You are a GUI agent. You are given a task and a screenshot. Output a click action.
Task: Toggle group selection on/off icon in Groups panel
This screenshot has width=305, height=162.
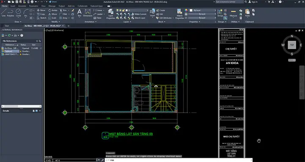(x=225, y=18)
